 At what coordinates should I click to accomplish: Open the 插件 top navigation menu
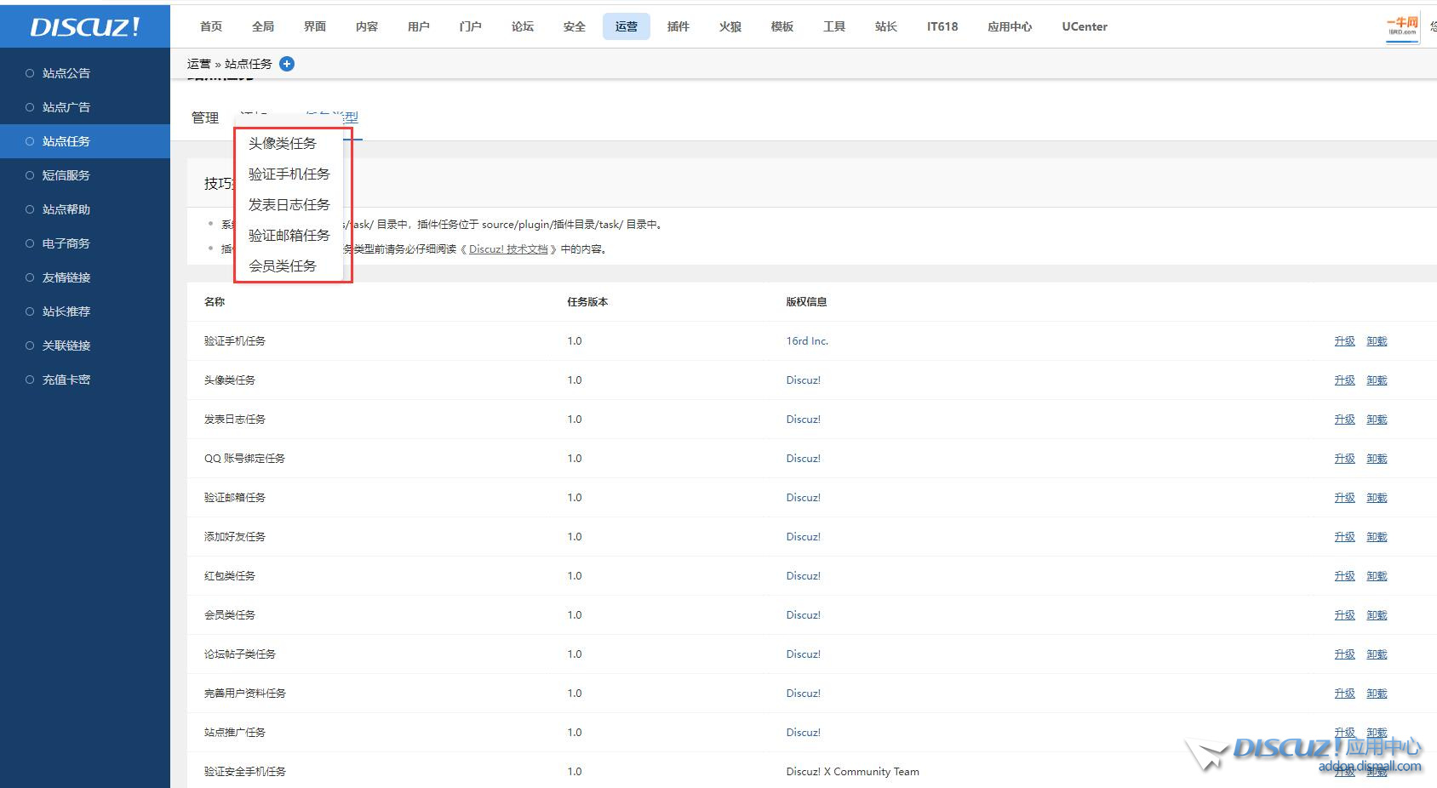click(678, 26)
